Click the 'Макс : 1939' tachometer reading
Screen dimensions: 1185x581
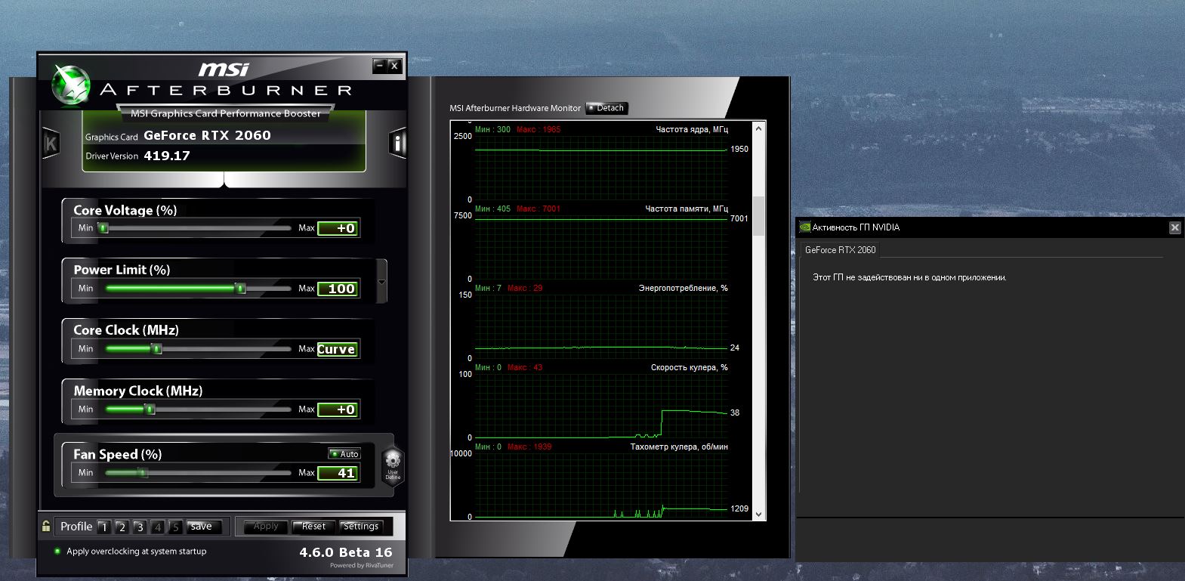[x=529, y=447]
